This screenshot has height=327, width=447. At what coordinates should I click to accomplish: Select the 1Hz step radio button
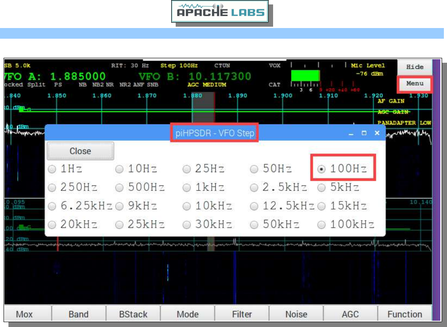click(52, 169)
